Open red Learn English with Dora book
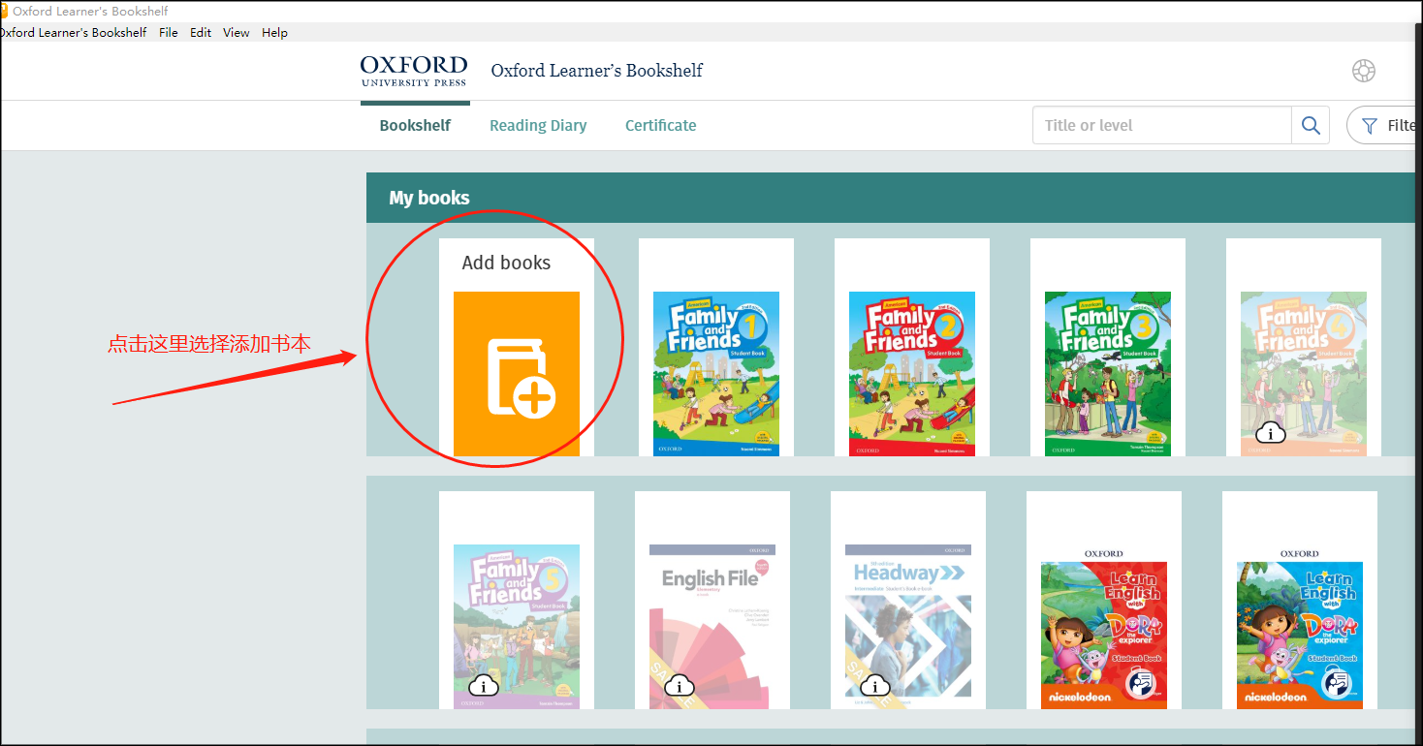1423x746 pixels. pos(1104,627)
